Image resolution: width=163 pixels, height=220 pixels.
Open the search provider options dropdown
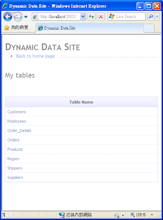point(157,17)
